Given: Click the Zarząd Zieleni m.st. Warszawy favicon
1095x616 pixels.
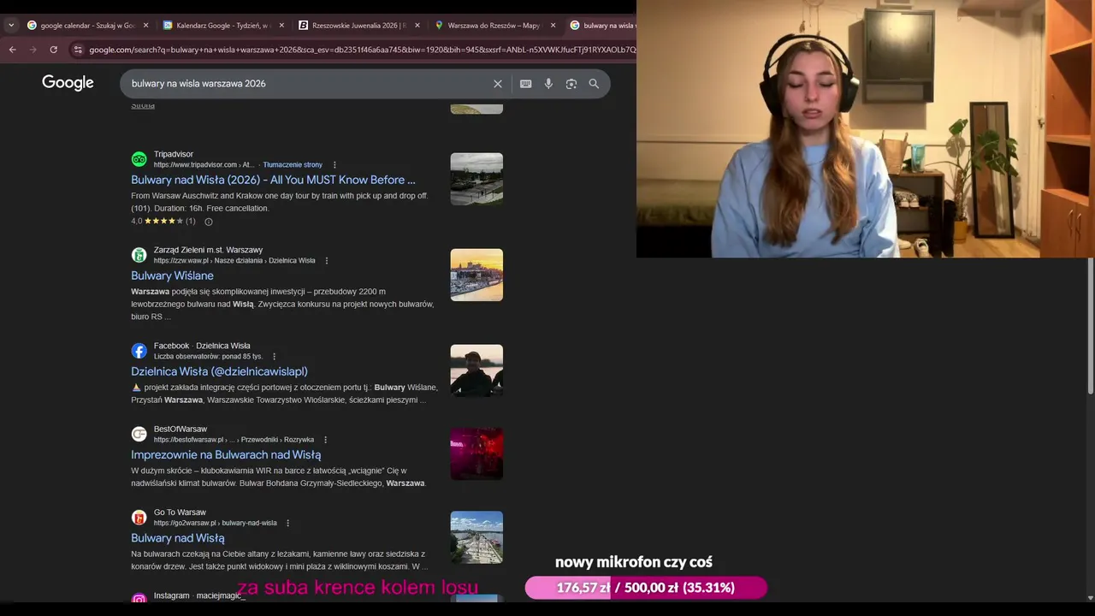Looking at the screenshot, I should tap(139, 255).
